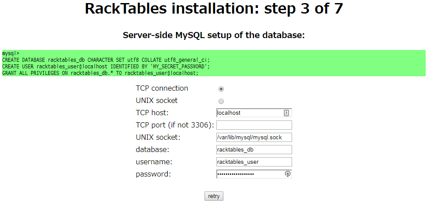Select the TCP connection radio button

(221, 89)
